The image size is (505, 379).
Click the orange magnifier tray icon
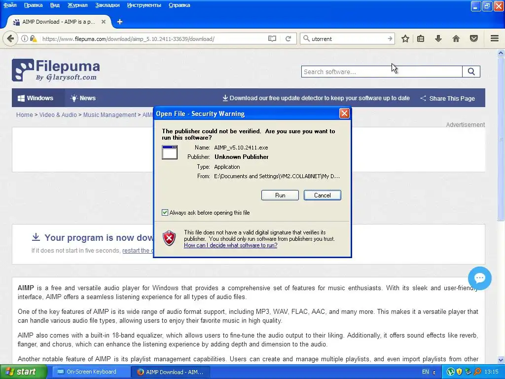click(x=477, y=372)
